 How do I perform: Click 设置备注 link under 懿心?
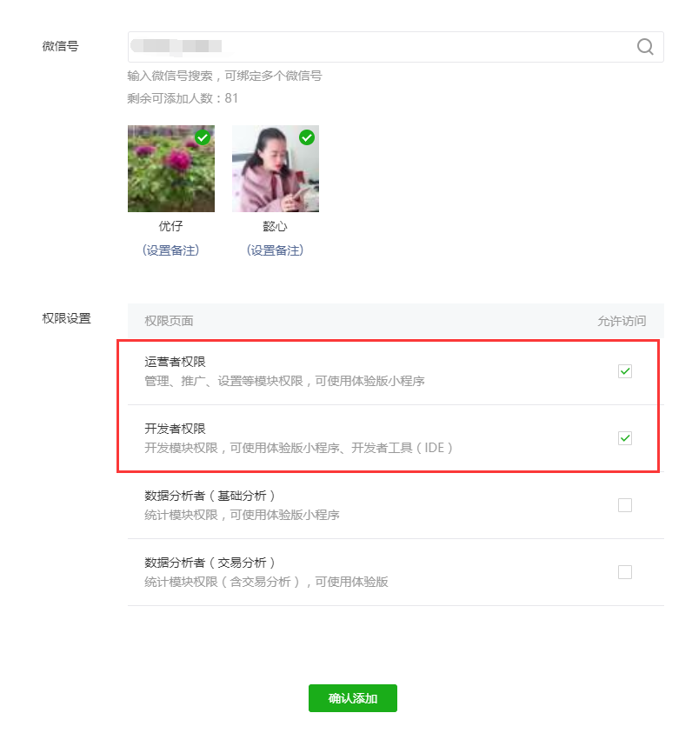[x=276, y=250]
